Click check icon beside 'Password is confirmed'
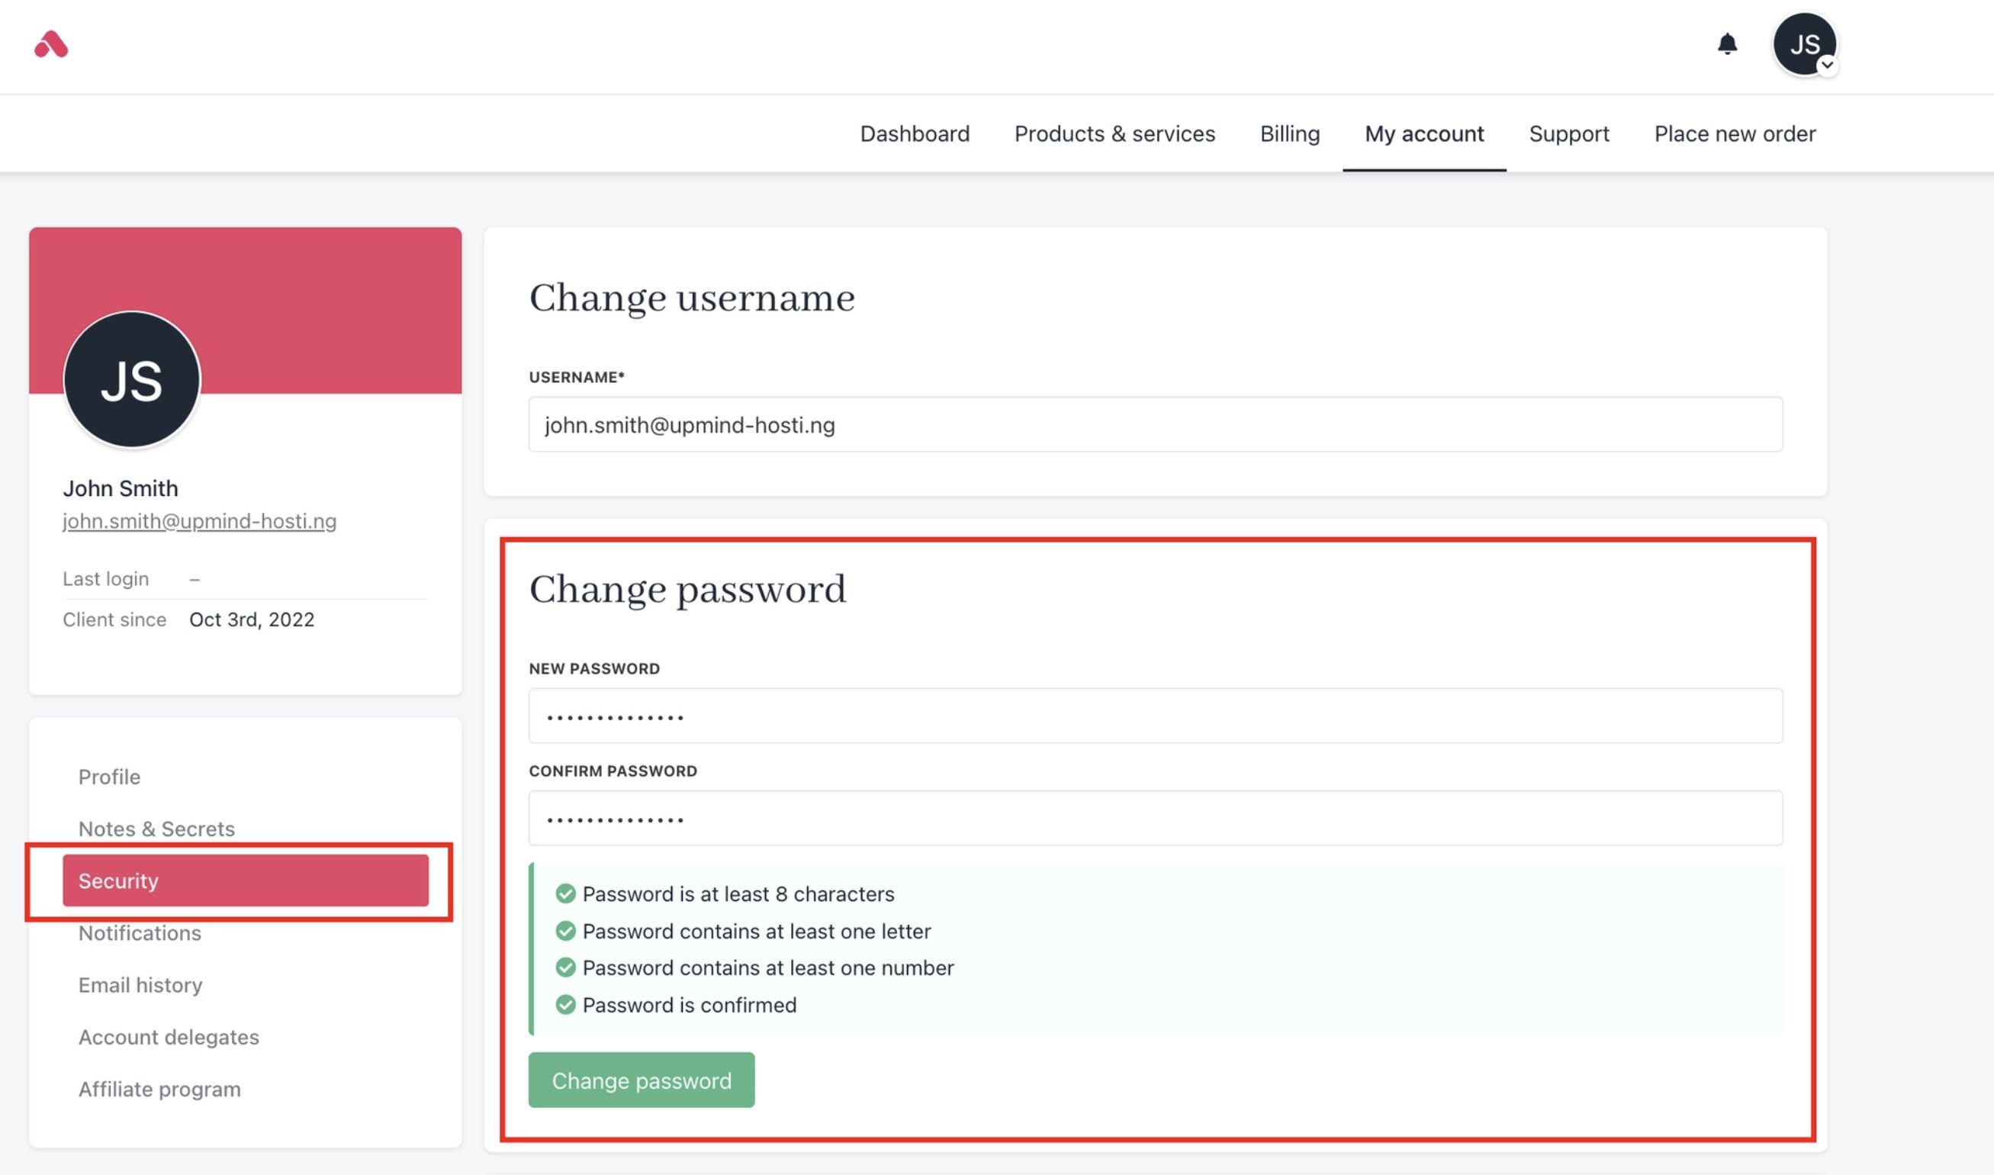This screenshot has height=1175, width=1994. [x=565, y=1005]
